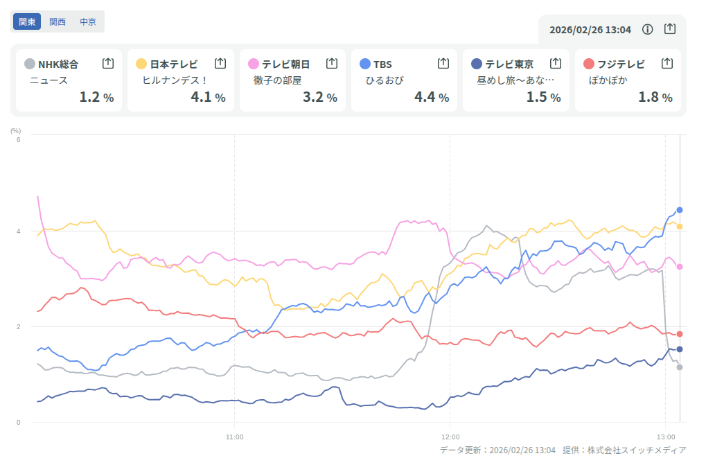Click the yellow 日本テレビ color dot
This screenshot has height=474, width=706.
(141, 64)
